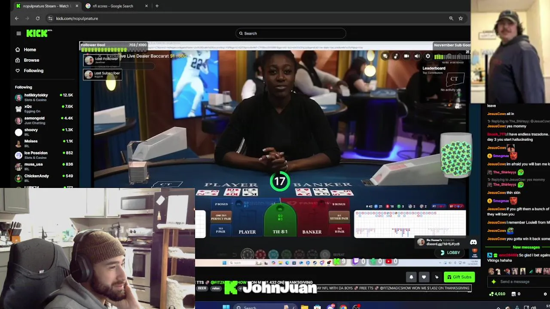Switch to nfl scores Google Search tab
The width and height of the screenshot is (550, 309).
(117, 6)
